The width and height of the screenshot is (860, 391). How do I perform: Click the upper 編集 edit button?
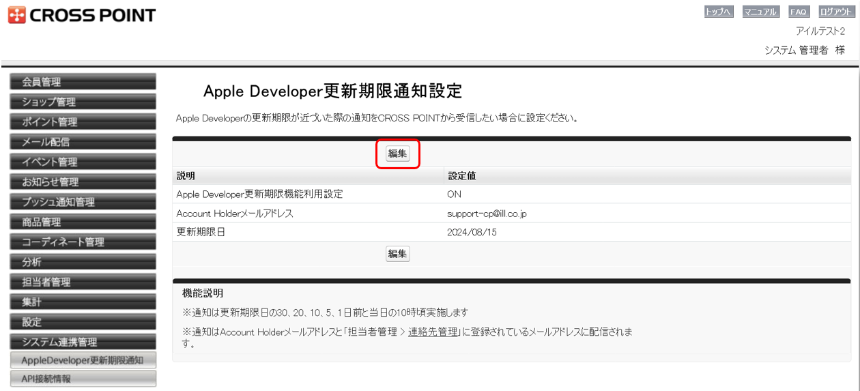397,154
